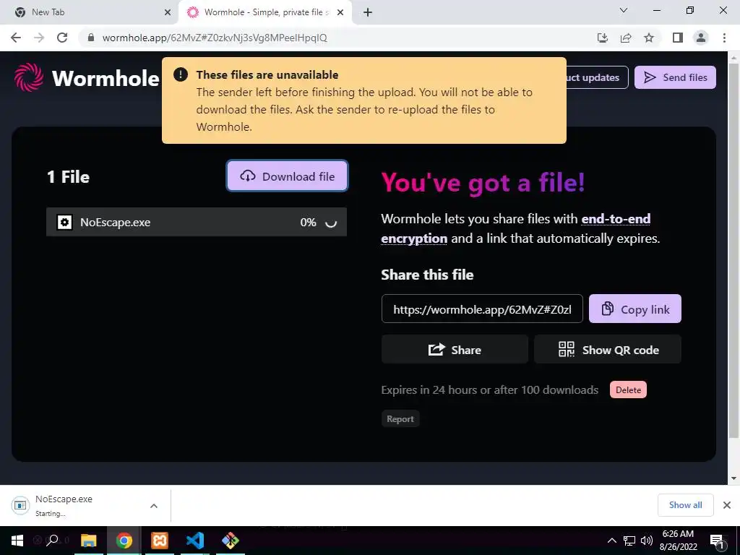Click the product updates button
The width and height of the screenshot is (740, 555).
(596, 77)
